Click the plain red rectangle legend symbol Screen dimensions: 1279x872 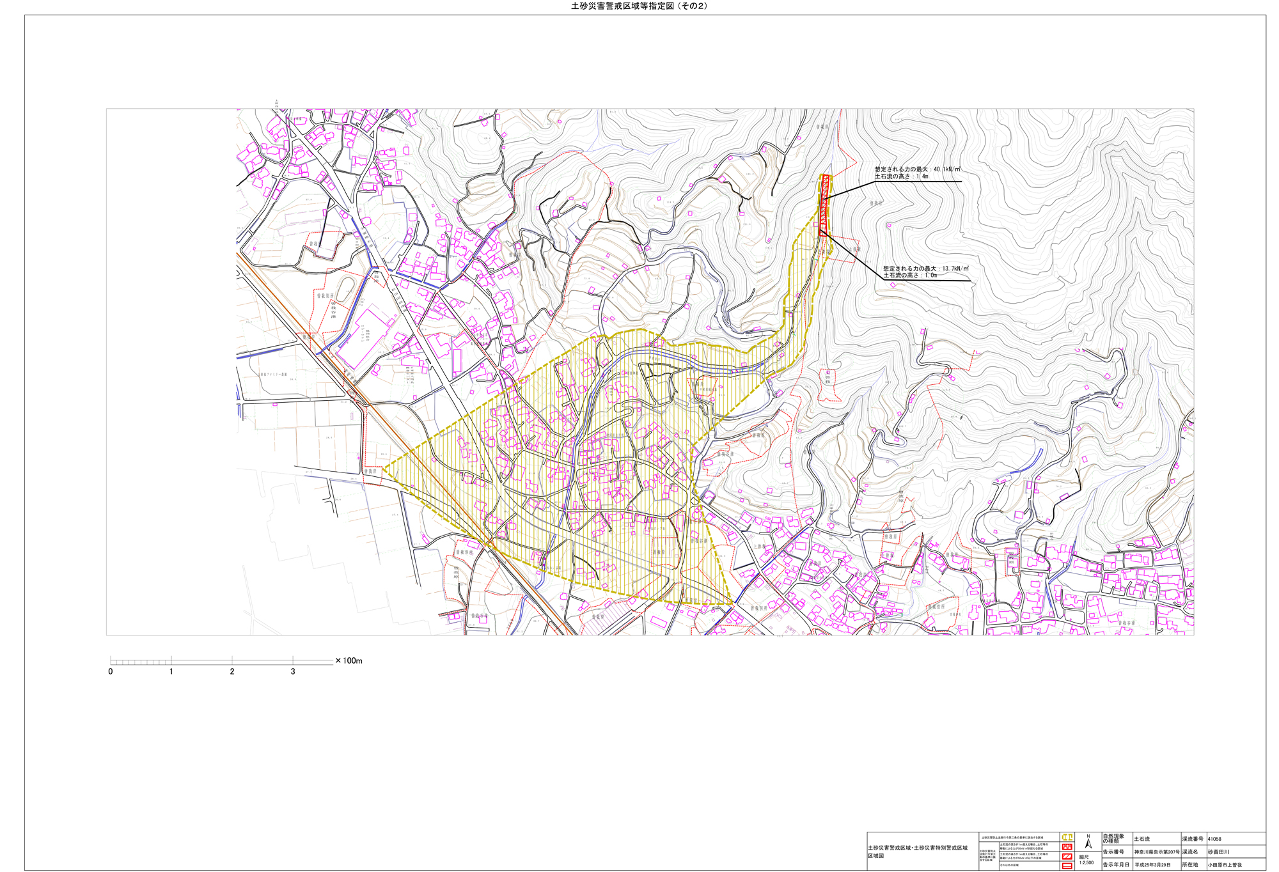coord(1067,866)
